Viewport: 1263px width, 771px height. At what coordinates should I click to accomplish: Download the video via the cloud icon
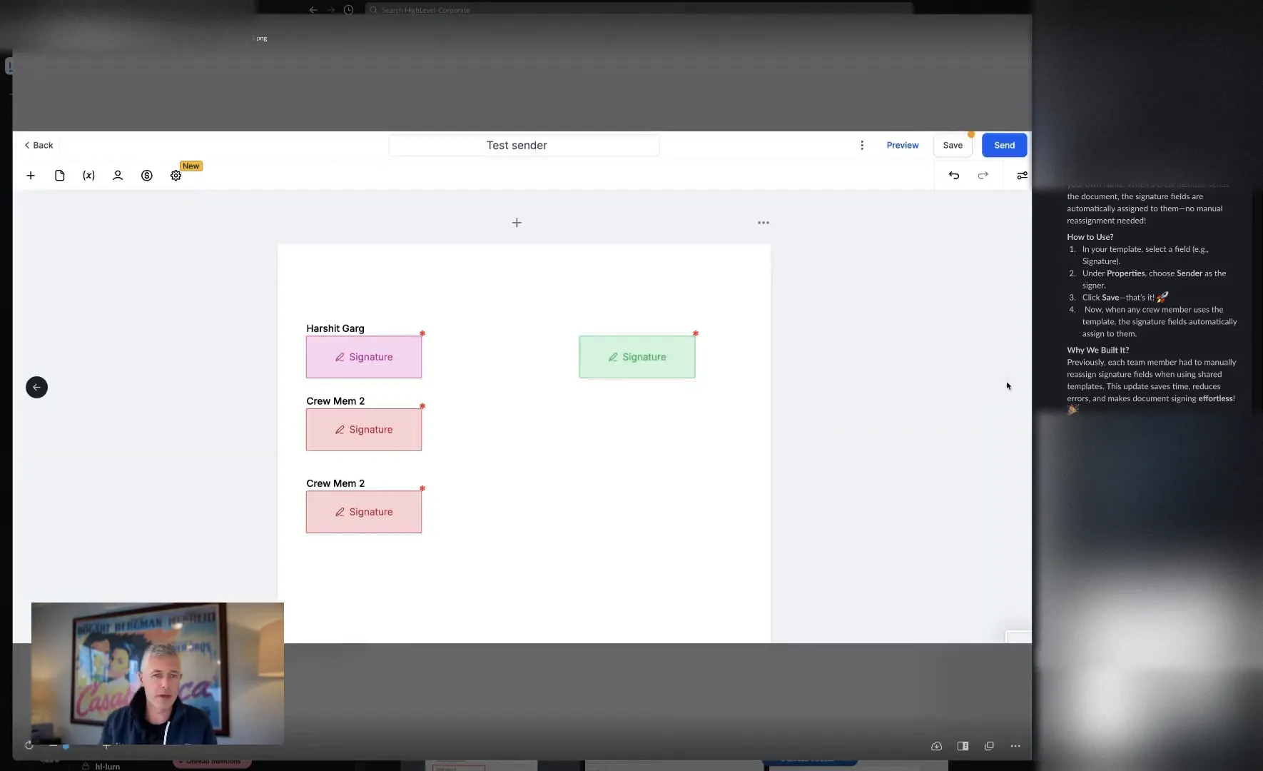[935, 746]
